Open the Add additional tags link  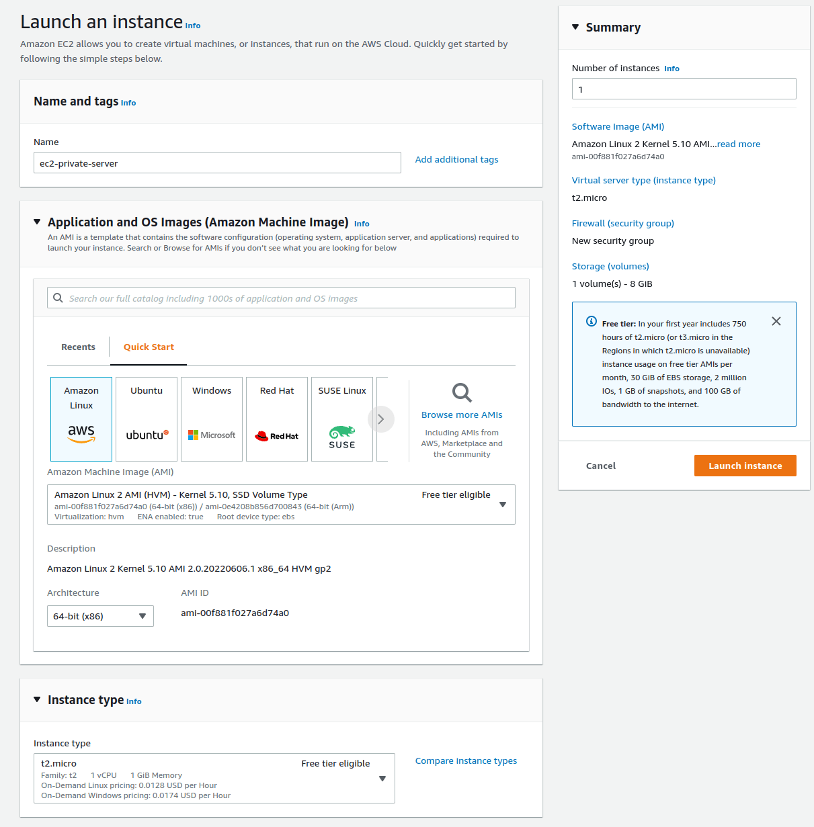point(456,160)
